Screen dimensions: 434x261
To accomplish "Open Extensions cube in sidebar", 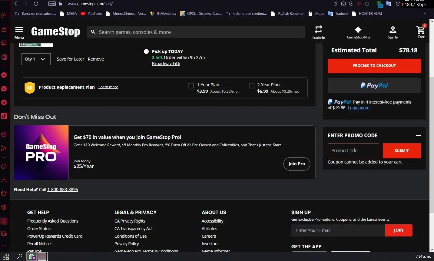I will click(4, 193).
